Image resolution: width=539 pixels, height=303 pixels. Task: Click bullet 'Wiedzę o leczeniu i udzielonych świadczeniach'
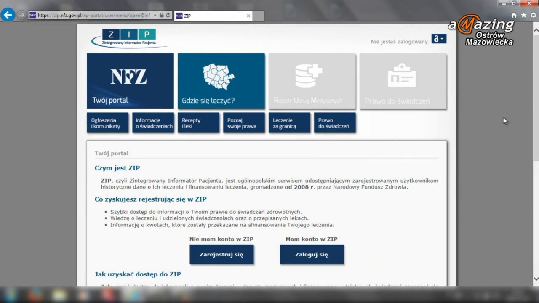(x=209, y=218)
